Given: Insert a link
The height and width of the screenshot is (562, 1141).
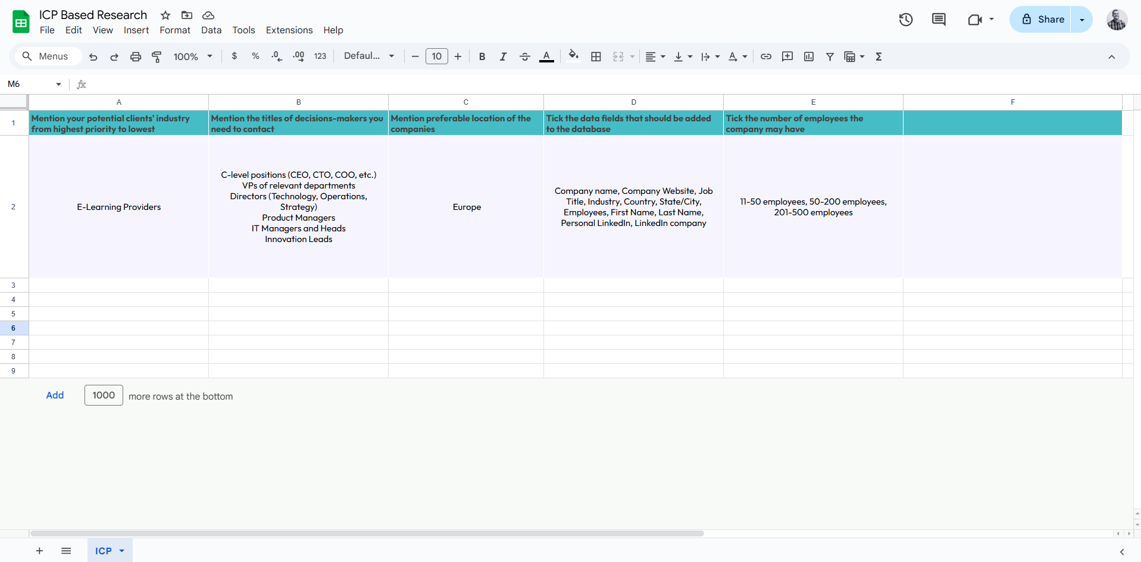Looking at the screenshot, I should pyautogui.click(x=766, y=56).
